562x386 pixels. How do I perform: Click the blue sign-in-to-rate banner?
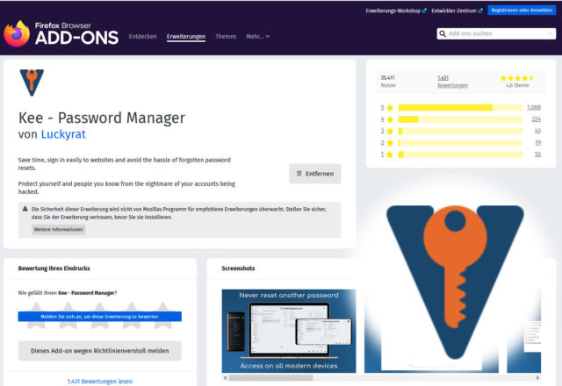point(99,317)
